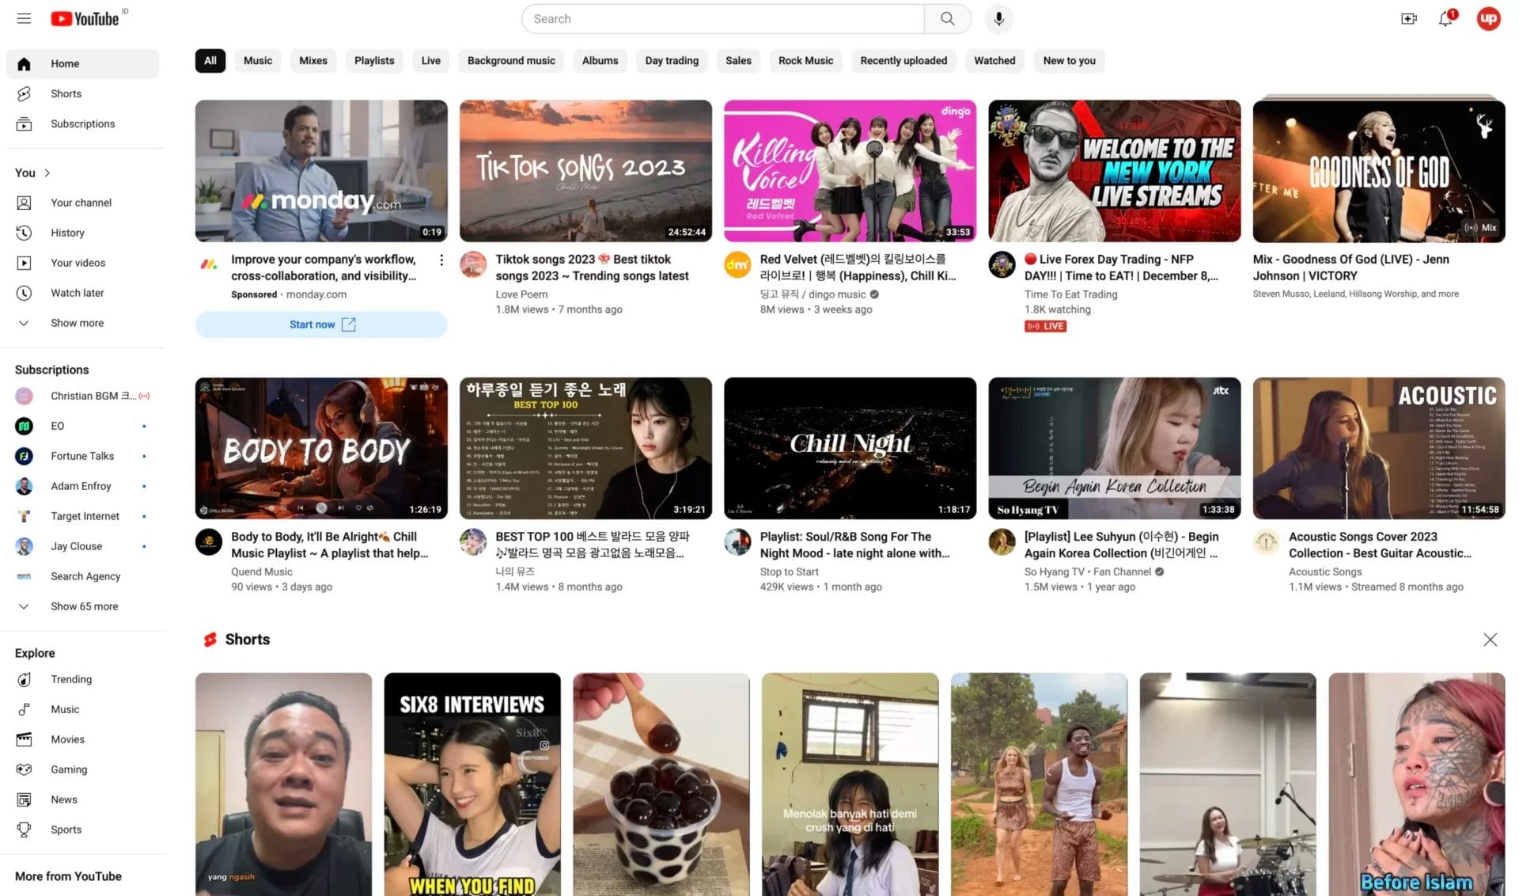
Task: Open Trending under Explore
Action: click(71, 678)
